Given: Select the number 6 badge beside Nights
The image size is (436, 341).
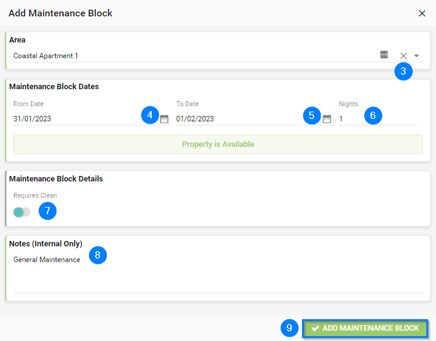Looking at the screenshot, I should (x=373, y=115).
